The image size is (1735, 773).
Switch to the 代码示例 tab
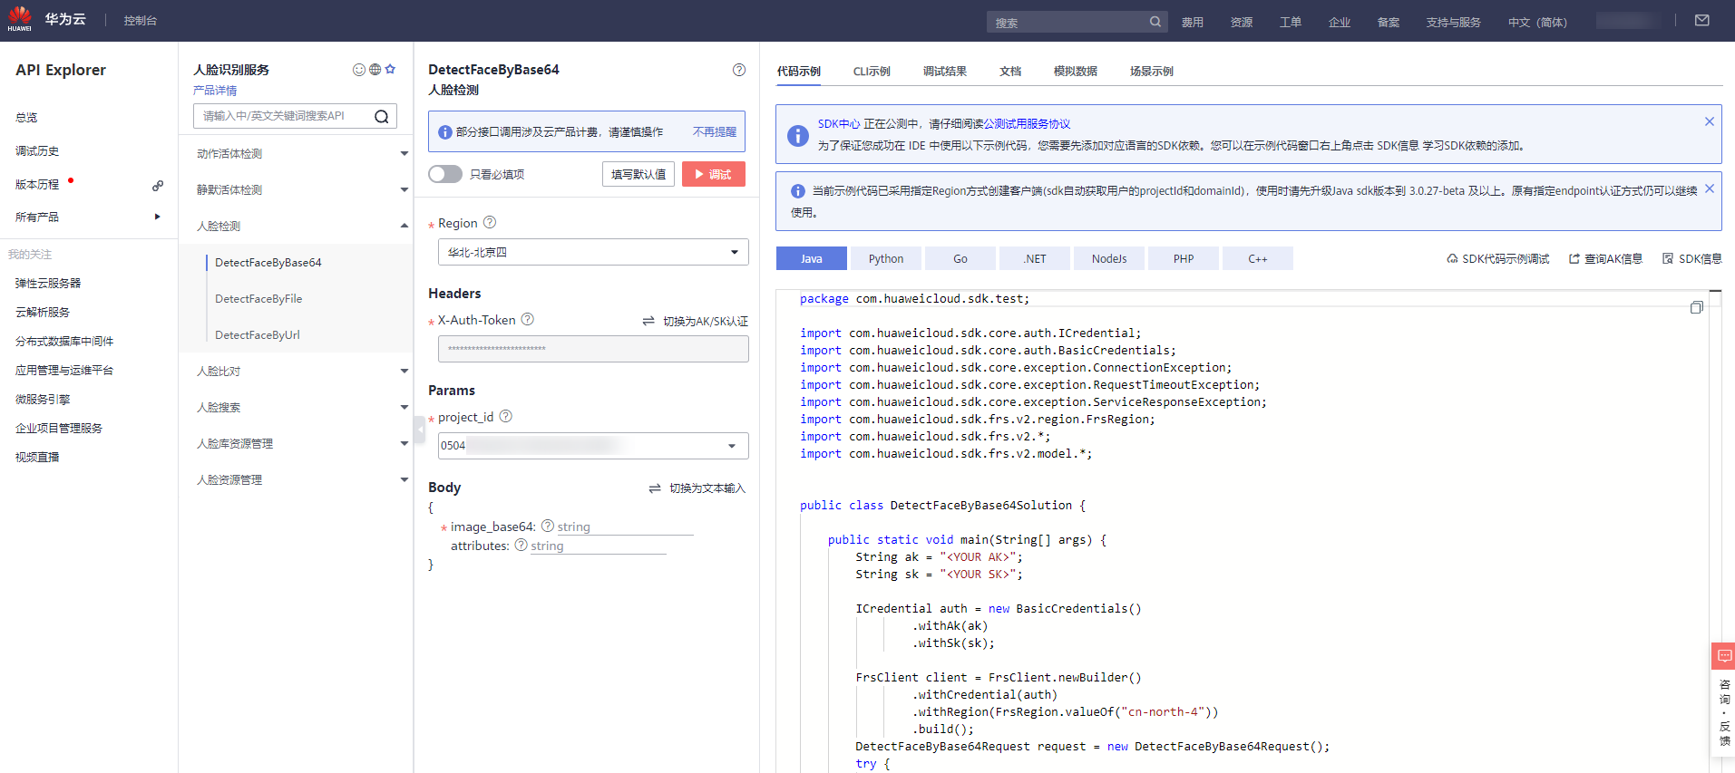click(x=798, y=71)
